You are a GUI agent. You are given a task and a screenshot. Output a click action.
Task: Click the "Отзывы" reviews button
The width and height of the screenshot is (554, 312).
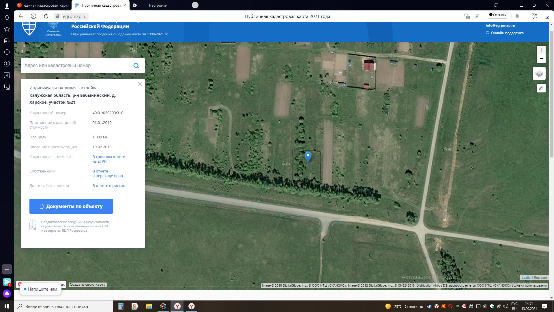pos(498,15)
